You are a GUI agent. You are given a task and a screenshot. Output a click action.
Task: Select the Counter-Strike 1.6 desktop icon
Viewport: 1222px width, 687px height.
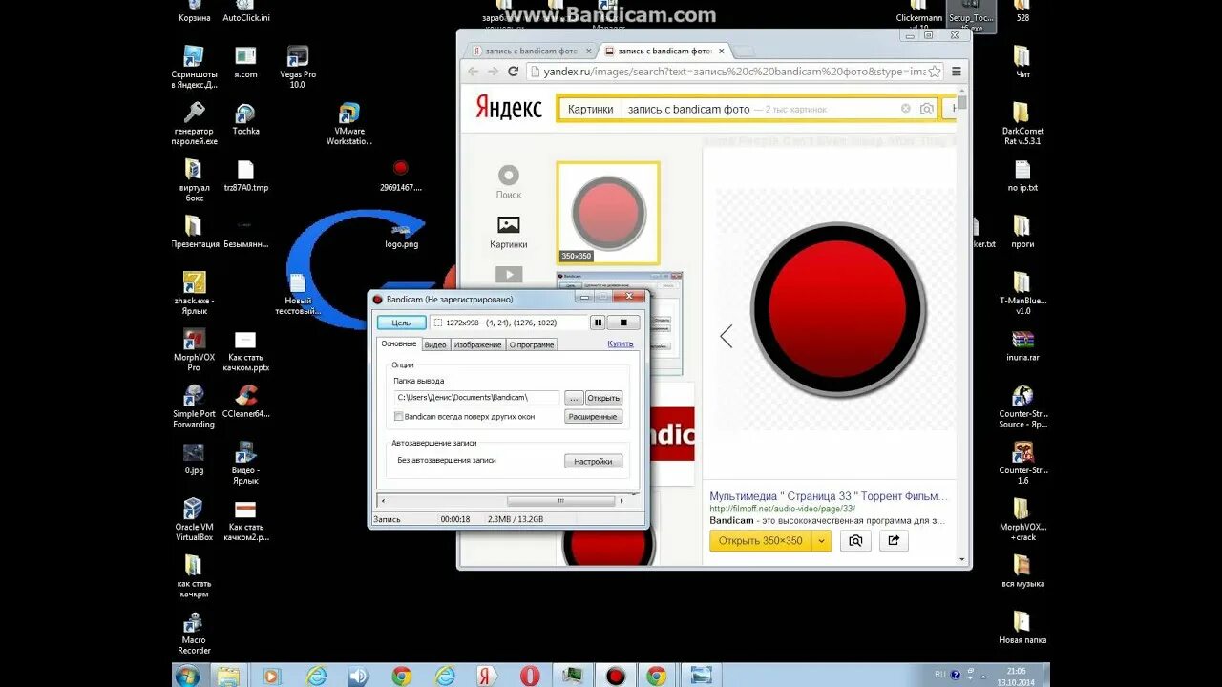coord(1022,463)
